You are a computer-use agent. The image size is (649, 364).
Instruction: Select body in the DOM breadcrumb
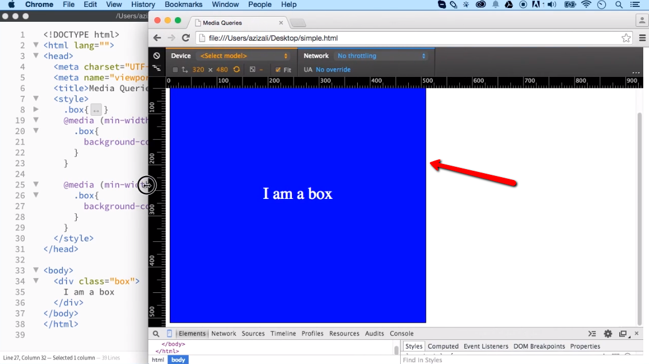click(178, 359)
